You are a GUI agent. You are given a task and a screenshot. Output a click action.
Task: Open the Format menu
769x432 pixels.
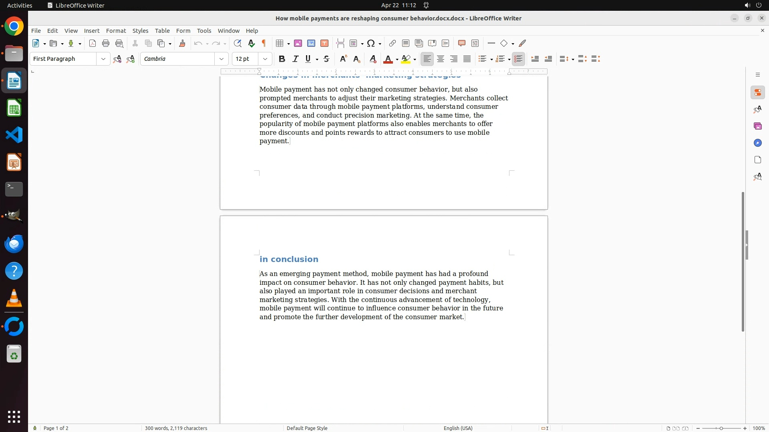[x=116, y=31]
